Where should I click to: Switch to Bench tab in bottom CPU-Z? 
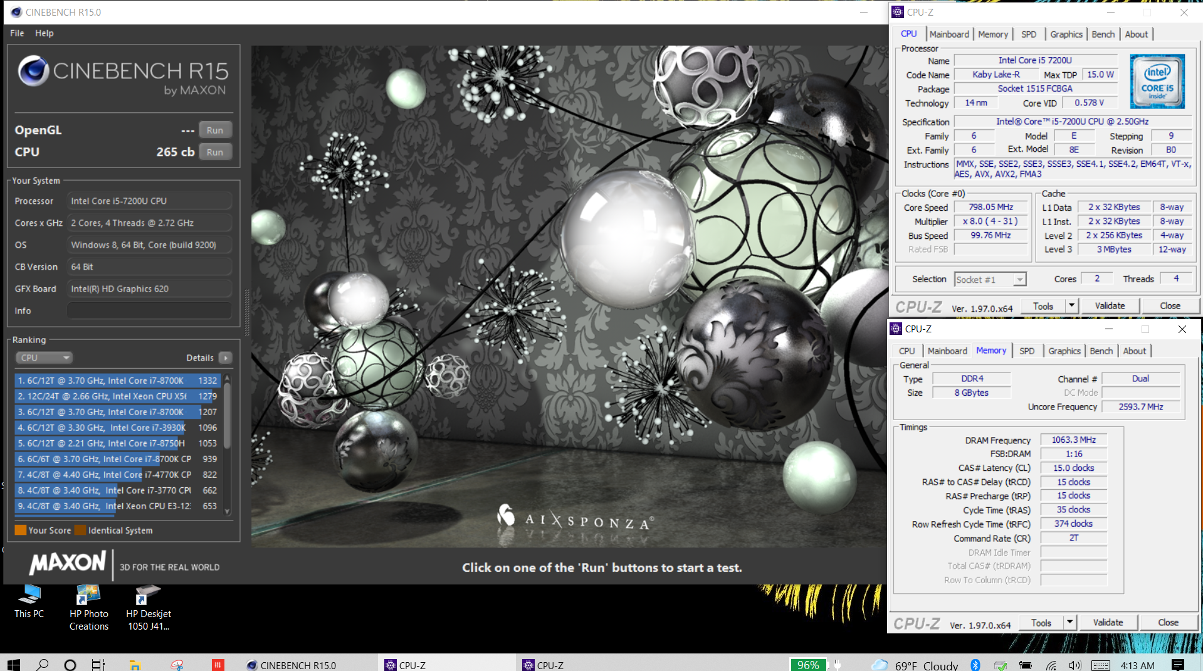click(x=1101, y=351)
